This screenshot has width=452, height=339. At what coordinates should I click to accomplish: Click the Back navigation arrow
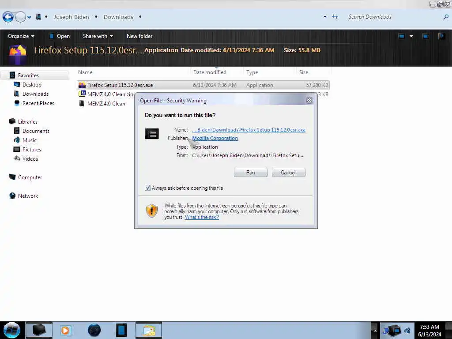[8, 17]
